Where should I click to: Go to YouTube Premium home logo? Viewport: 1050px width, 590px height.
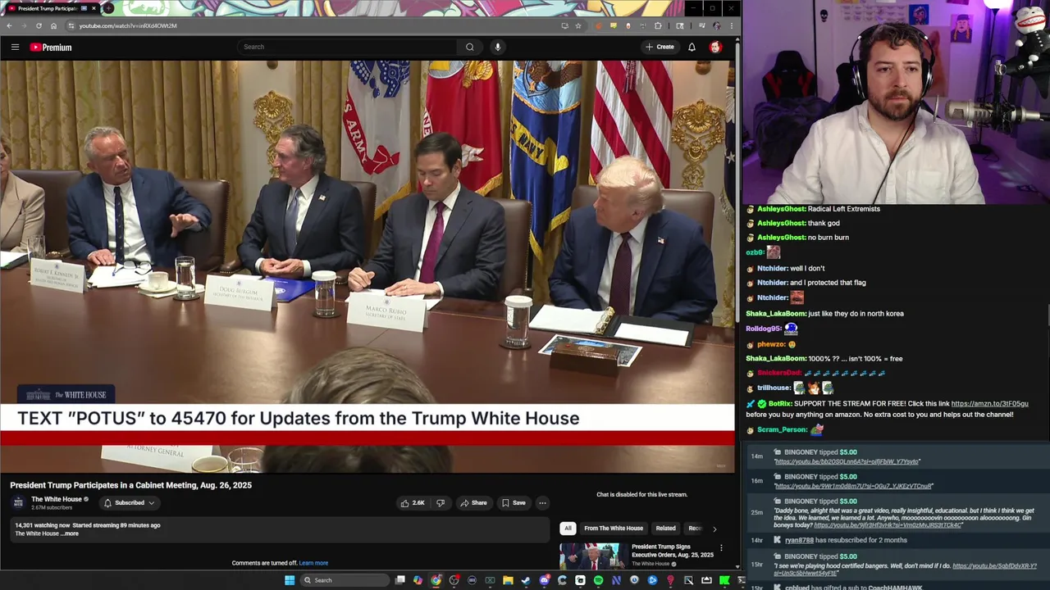[x=51, y=48]
